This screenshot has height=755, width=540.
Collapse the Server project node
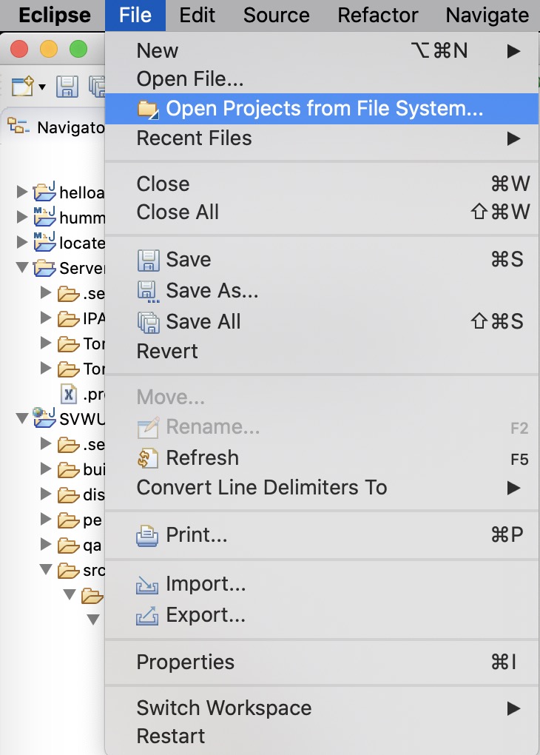point(21,267)
